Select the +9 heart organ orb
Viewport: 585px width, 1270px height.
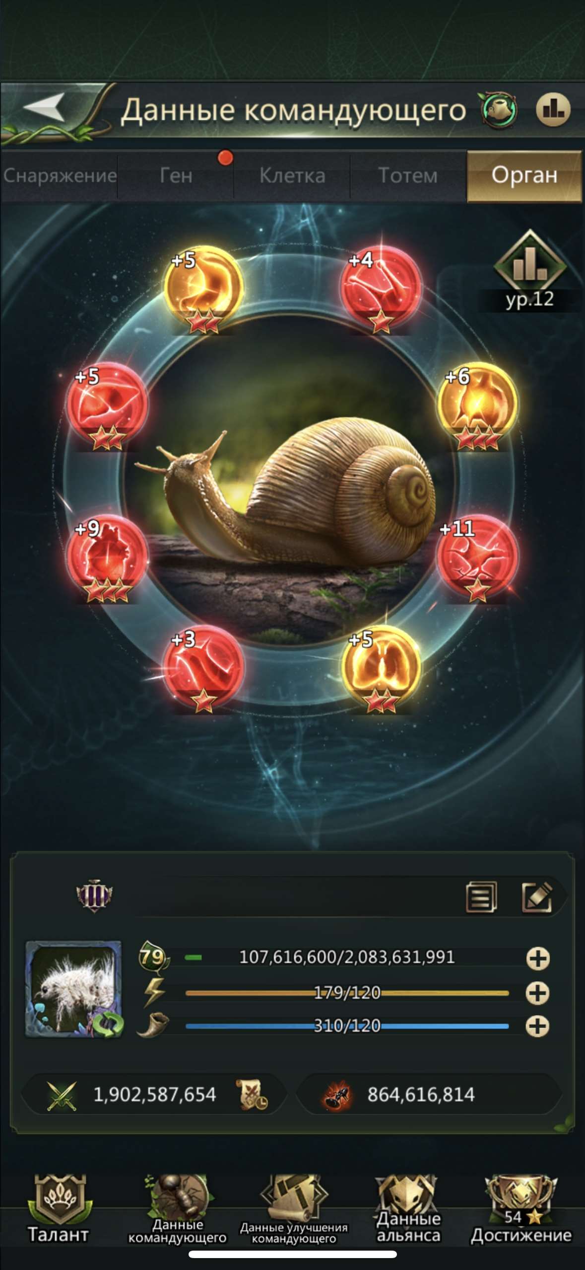coord(106,557)
